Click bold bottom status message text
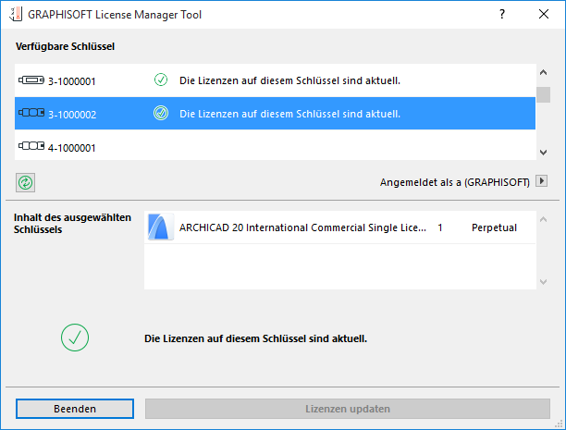Viewport: 566px width, 430px height. coord(255,338)
